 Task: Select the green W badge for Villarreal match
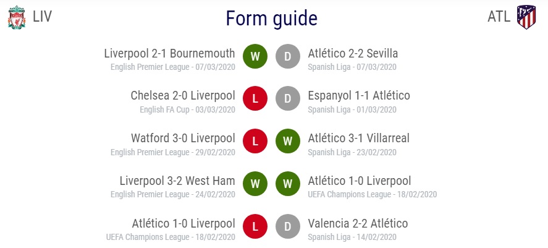288,141
